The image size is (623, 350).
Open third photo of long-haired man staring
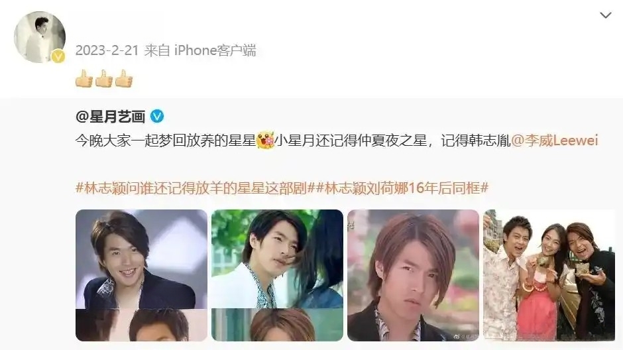point(413,275)
